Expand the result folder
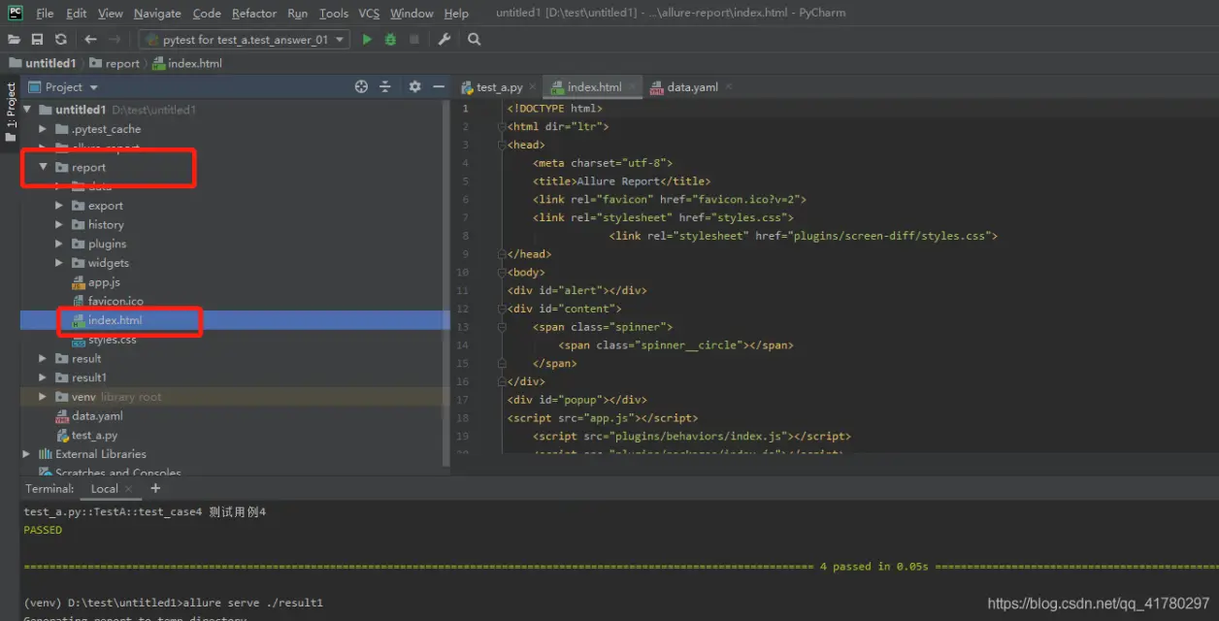This screenshot has height=621, width=1219. tap(43, 358)
